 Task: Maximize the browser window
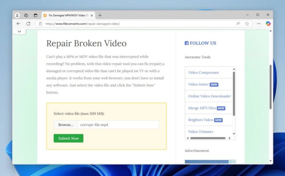coord(258,15)
